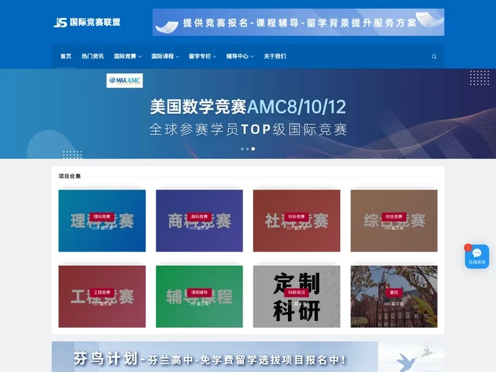Expand the chevron next to 国际课程
The height and width of the screenshot is (372, 496).
[x=177, y=56]
